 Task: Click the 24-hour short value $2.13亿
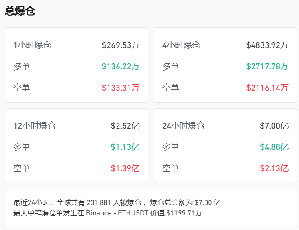click(274, 168)
